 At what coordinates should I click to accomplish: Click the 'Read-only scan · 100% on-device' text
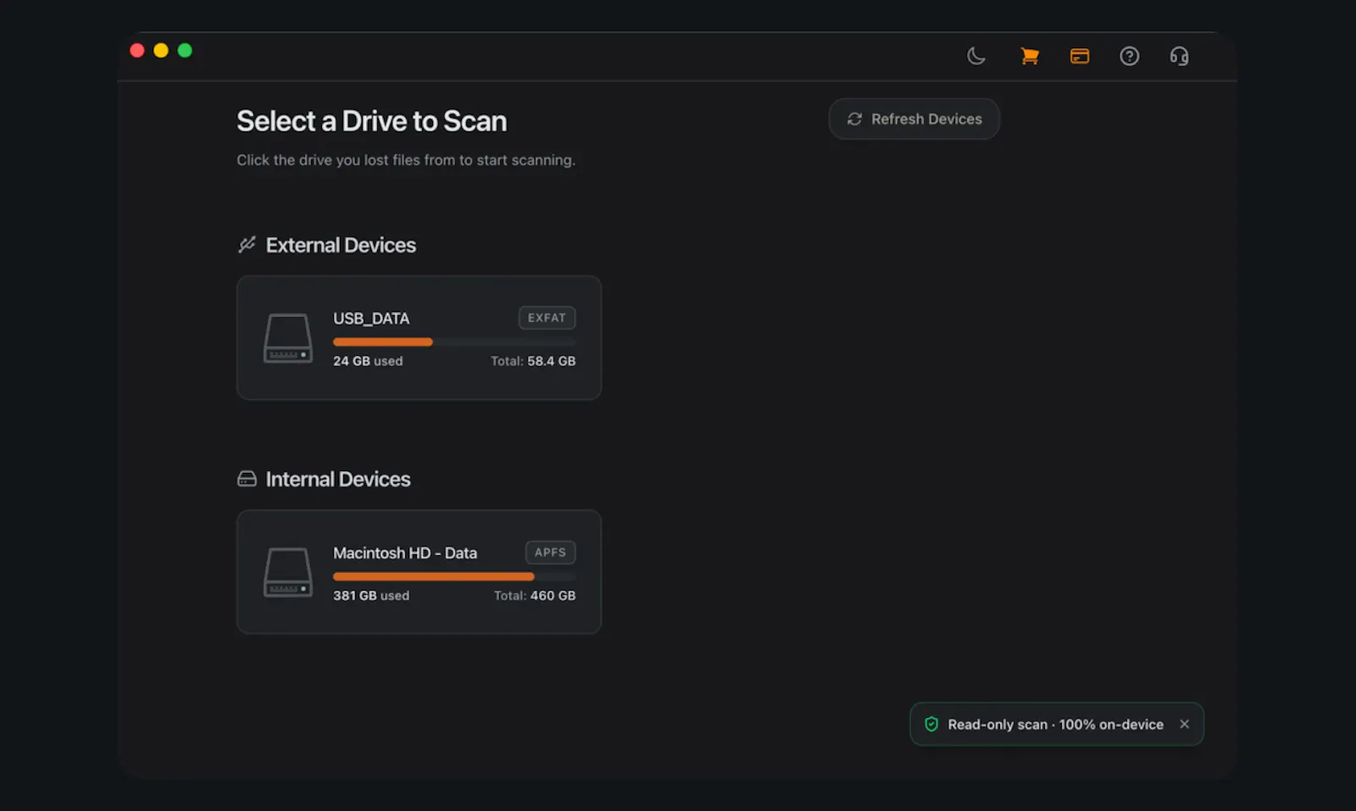[1056, 725]
